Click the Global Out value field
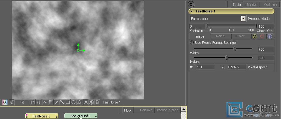 coord(266,26)
